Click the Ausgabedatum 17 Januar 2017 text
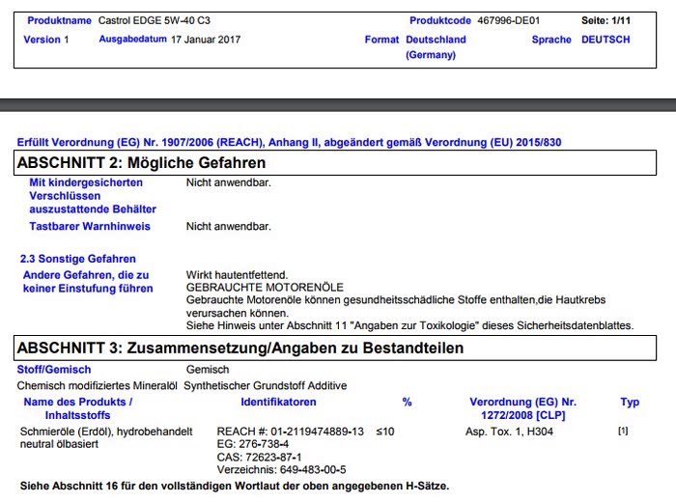676x502 pixels. pyautogui.click(x=206, y=40)
